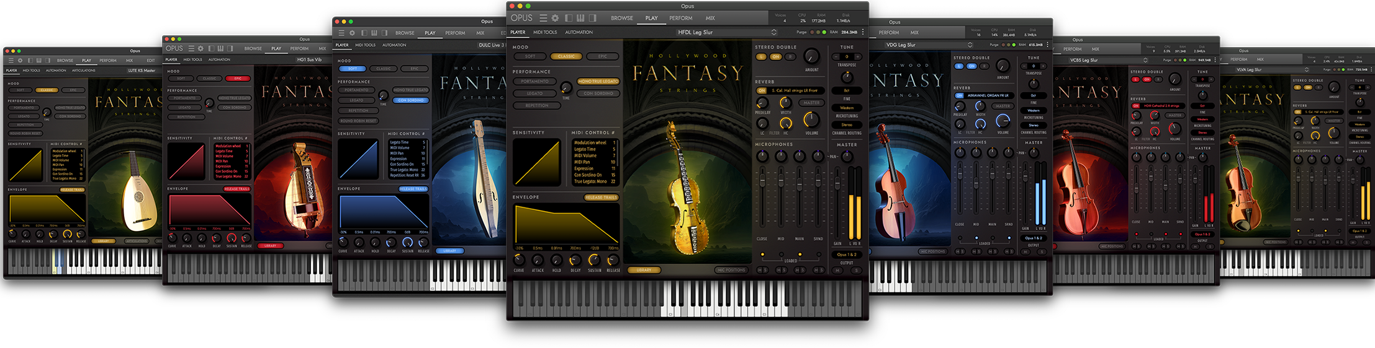
Task: Click the envelope Release knob in HFDL window
Action: pyautogui.click(x=613, y=260)
